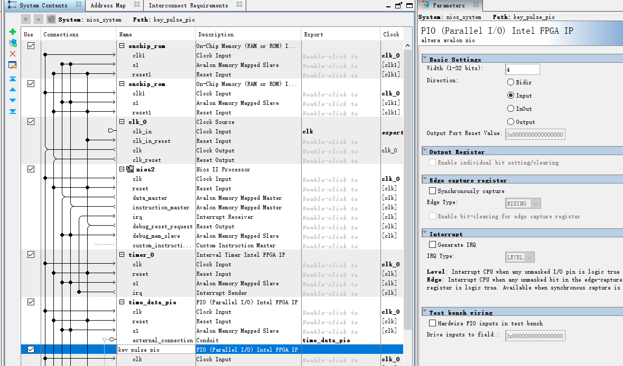This screenshot has height=366, width=623.
Task: Toggle Use checkbox for key_pulse_pio
Action: coord(31,349)
